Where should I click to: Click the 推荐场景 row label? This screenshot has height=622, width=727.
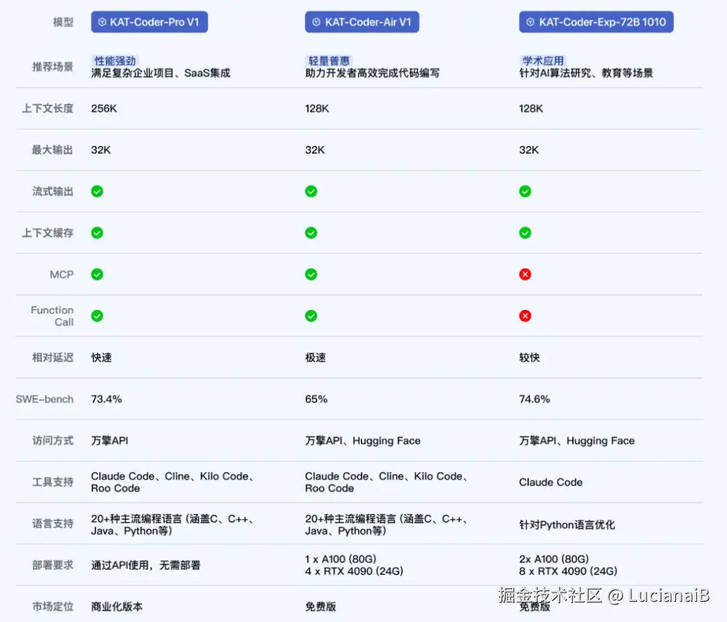[x=52, y=67]
